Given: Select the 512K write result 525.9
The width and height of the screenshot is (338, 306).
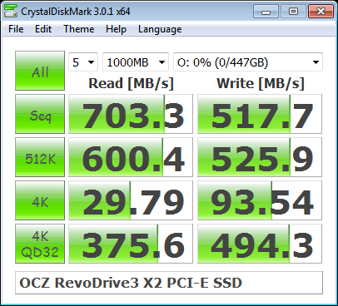Looking at the screenshot, I should click(260, 157).
